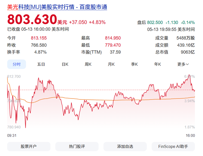This screenshot has width=203, height=156.
Task: Switch to the 日K chart tab
Action: coord(65,64)
